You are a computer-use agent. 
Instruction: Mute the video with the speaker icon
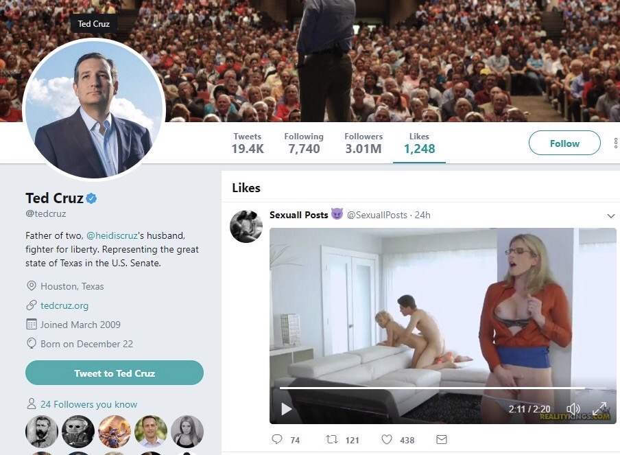573,409
